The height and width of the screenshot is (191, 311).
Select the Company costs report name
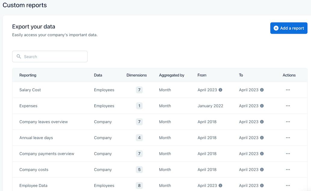[x=34, y=170]
